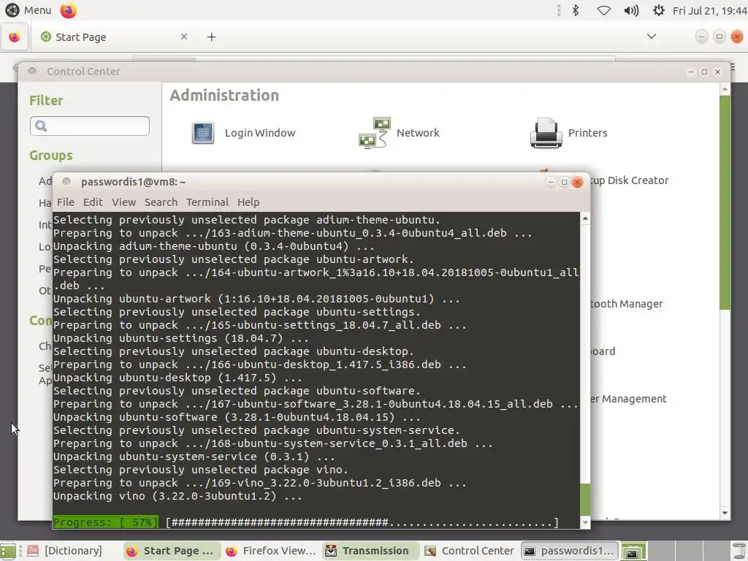The width and height of the screenshot is (748, 561).
Task: Switch to Firefox View taskbar entry
Action: tap(270, 551)
